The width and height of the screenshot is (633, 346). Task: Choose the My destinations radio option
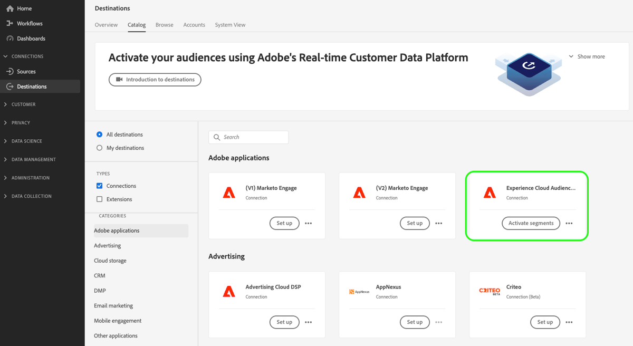click(99, 148)
